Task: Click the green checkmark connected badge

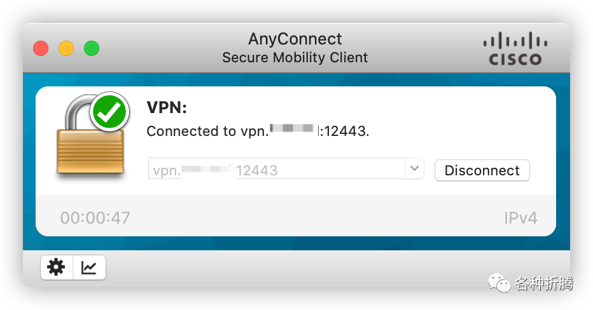Action: [x=109, y=112]
